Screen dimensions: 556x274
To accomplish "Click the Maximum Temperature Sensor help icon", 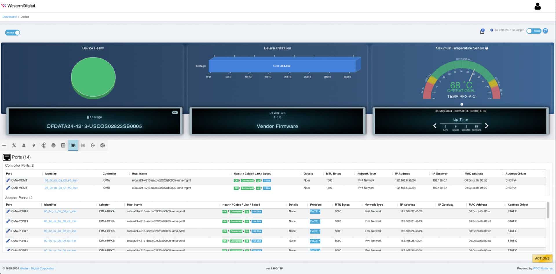I will [487, 48].
